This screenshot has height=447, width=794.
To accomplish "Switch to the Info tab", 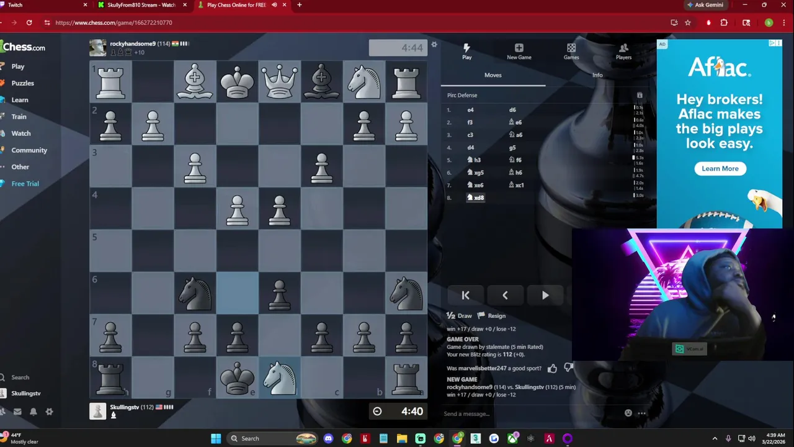I will pos(597,75).
